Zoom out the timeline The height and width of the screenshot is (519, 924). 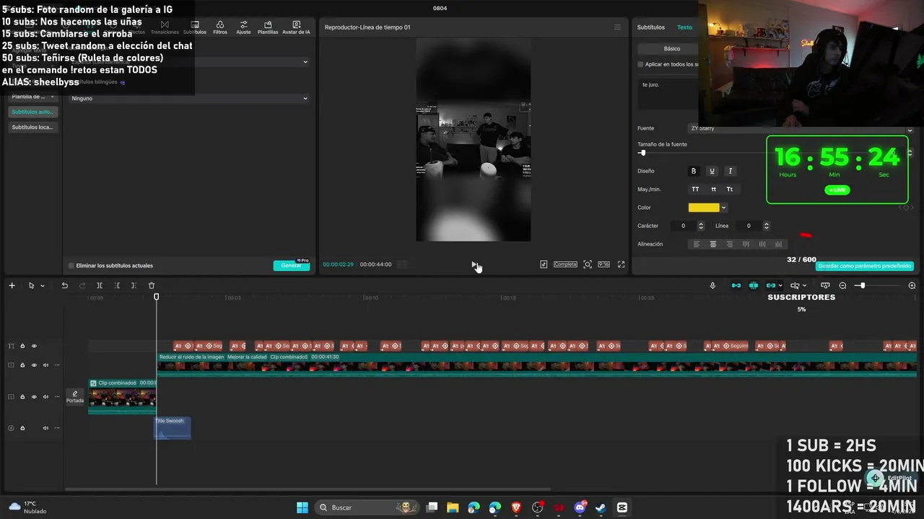pos(842,285)
